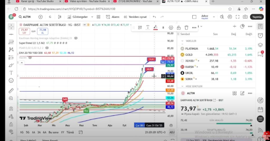Change font size 8 in floating toolbar

[163, 28]
